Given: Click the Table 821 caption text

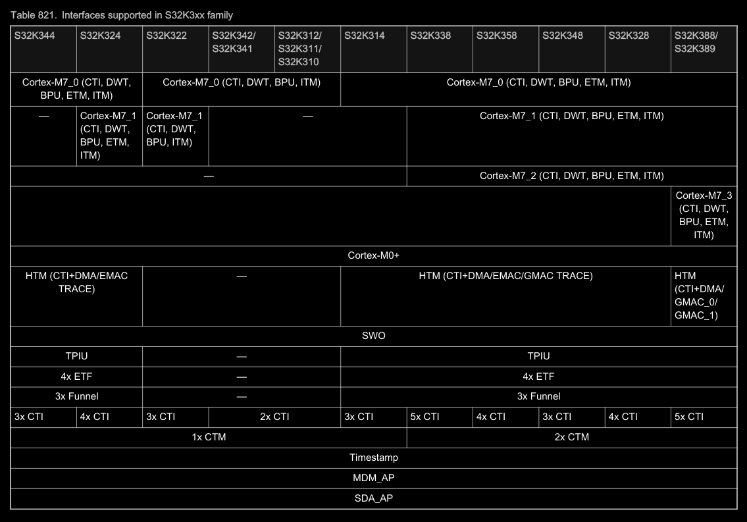Looking at the screenshot, I should point(121,15).
